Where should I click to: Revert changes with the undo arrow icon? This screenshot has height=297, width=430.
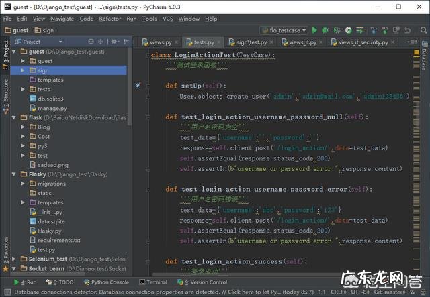(x=408, y=30)
